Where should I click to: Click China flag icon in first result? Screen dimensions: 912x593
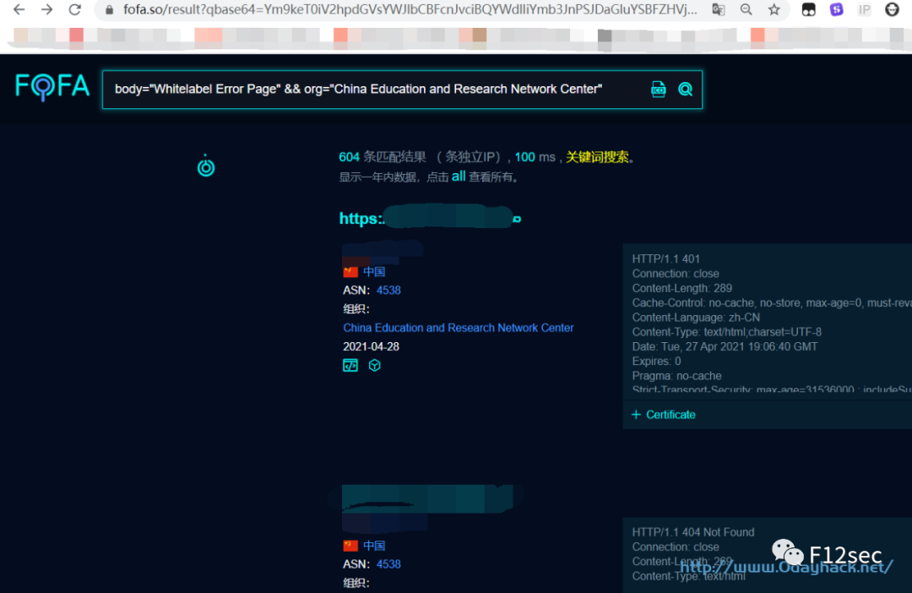pyautogui.click(x=350, y=272)
